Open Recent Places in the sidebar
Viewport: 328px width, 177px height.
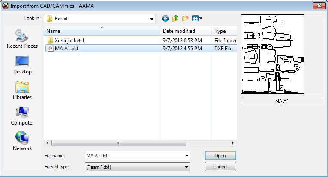tap(22, 39)
